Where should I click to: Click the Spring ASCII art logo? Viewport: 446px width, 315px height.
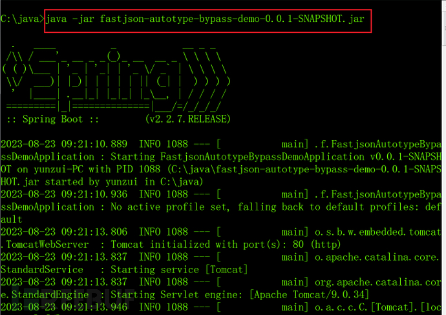(x=116, y=77)
